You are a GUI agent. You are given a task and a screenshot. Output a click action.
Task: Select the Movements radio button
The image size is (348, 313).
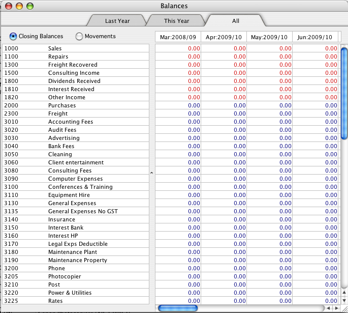point(79,36)
